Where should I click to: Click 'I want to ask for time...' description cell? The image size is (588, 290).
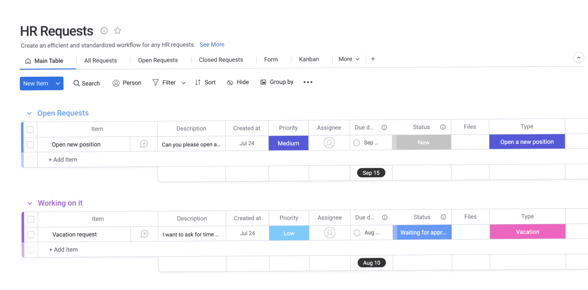pyautogui.click(x=192, y=234)
